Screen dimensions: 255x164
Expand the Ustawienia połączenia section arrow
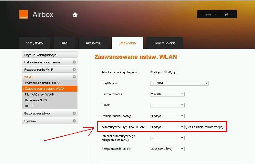click(74, 62)
